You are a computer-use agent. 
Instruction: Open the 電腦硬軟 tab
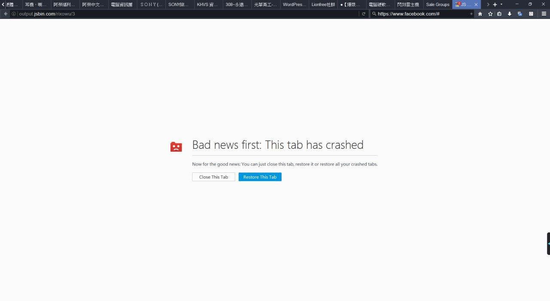[380, 4]
